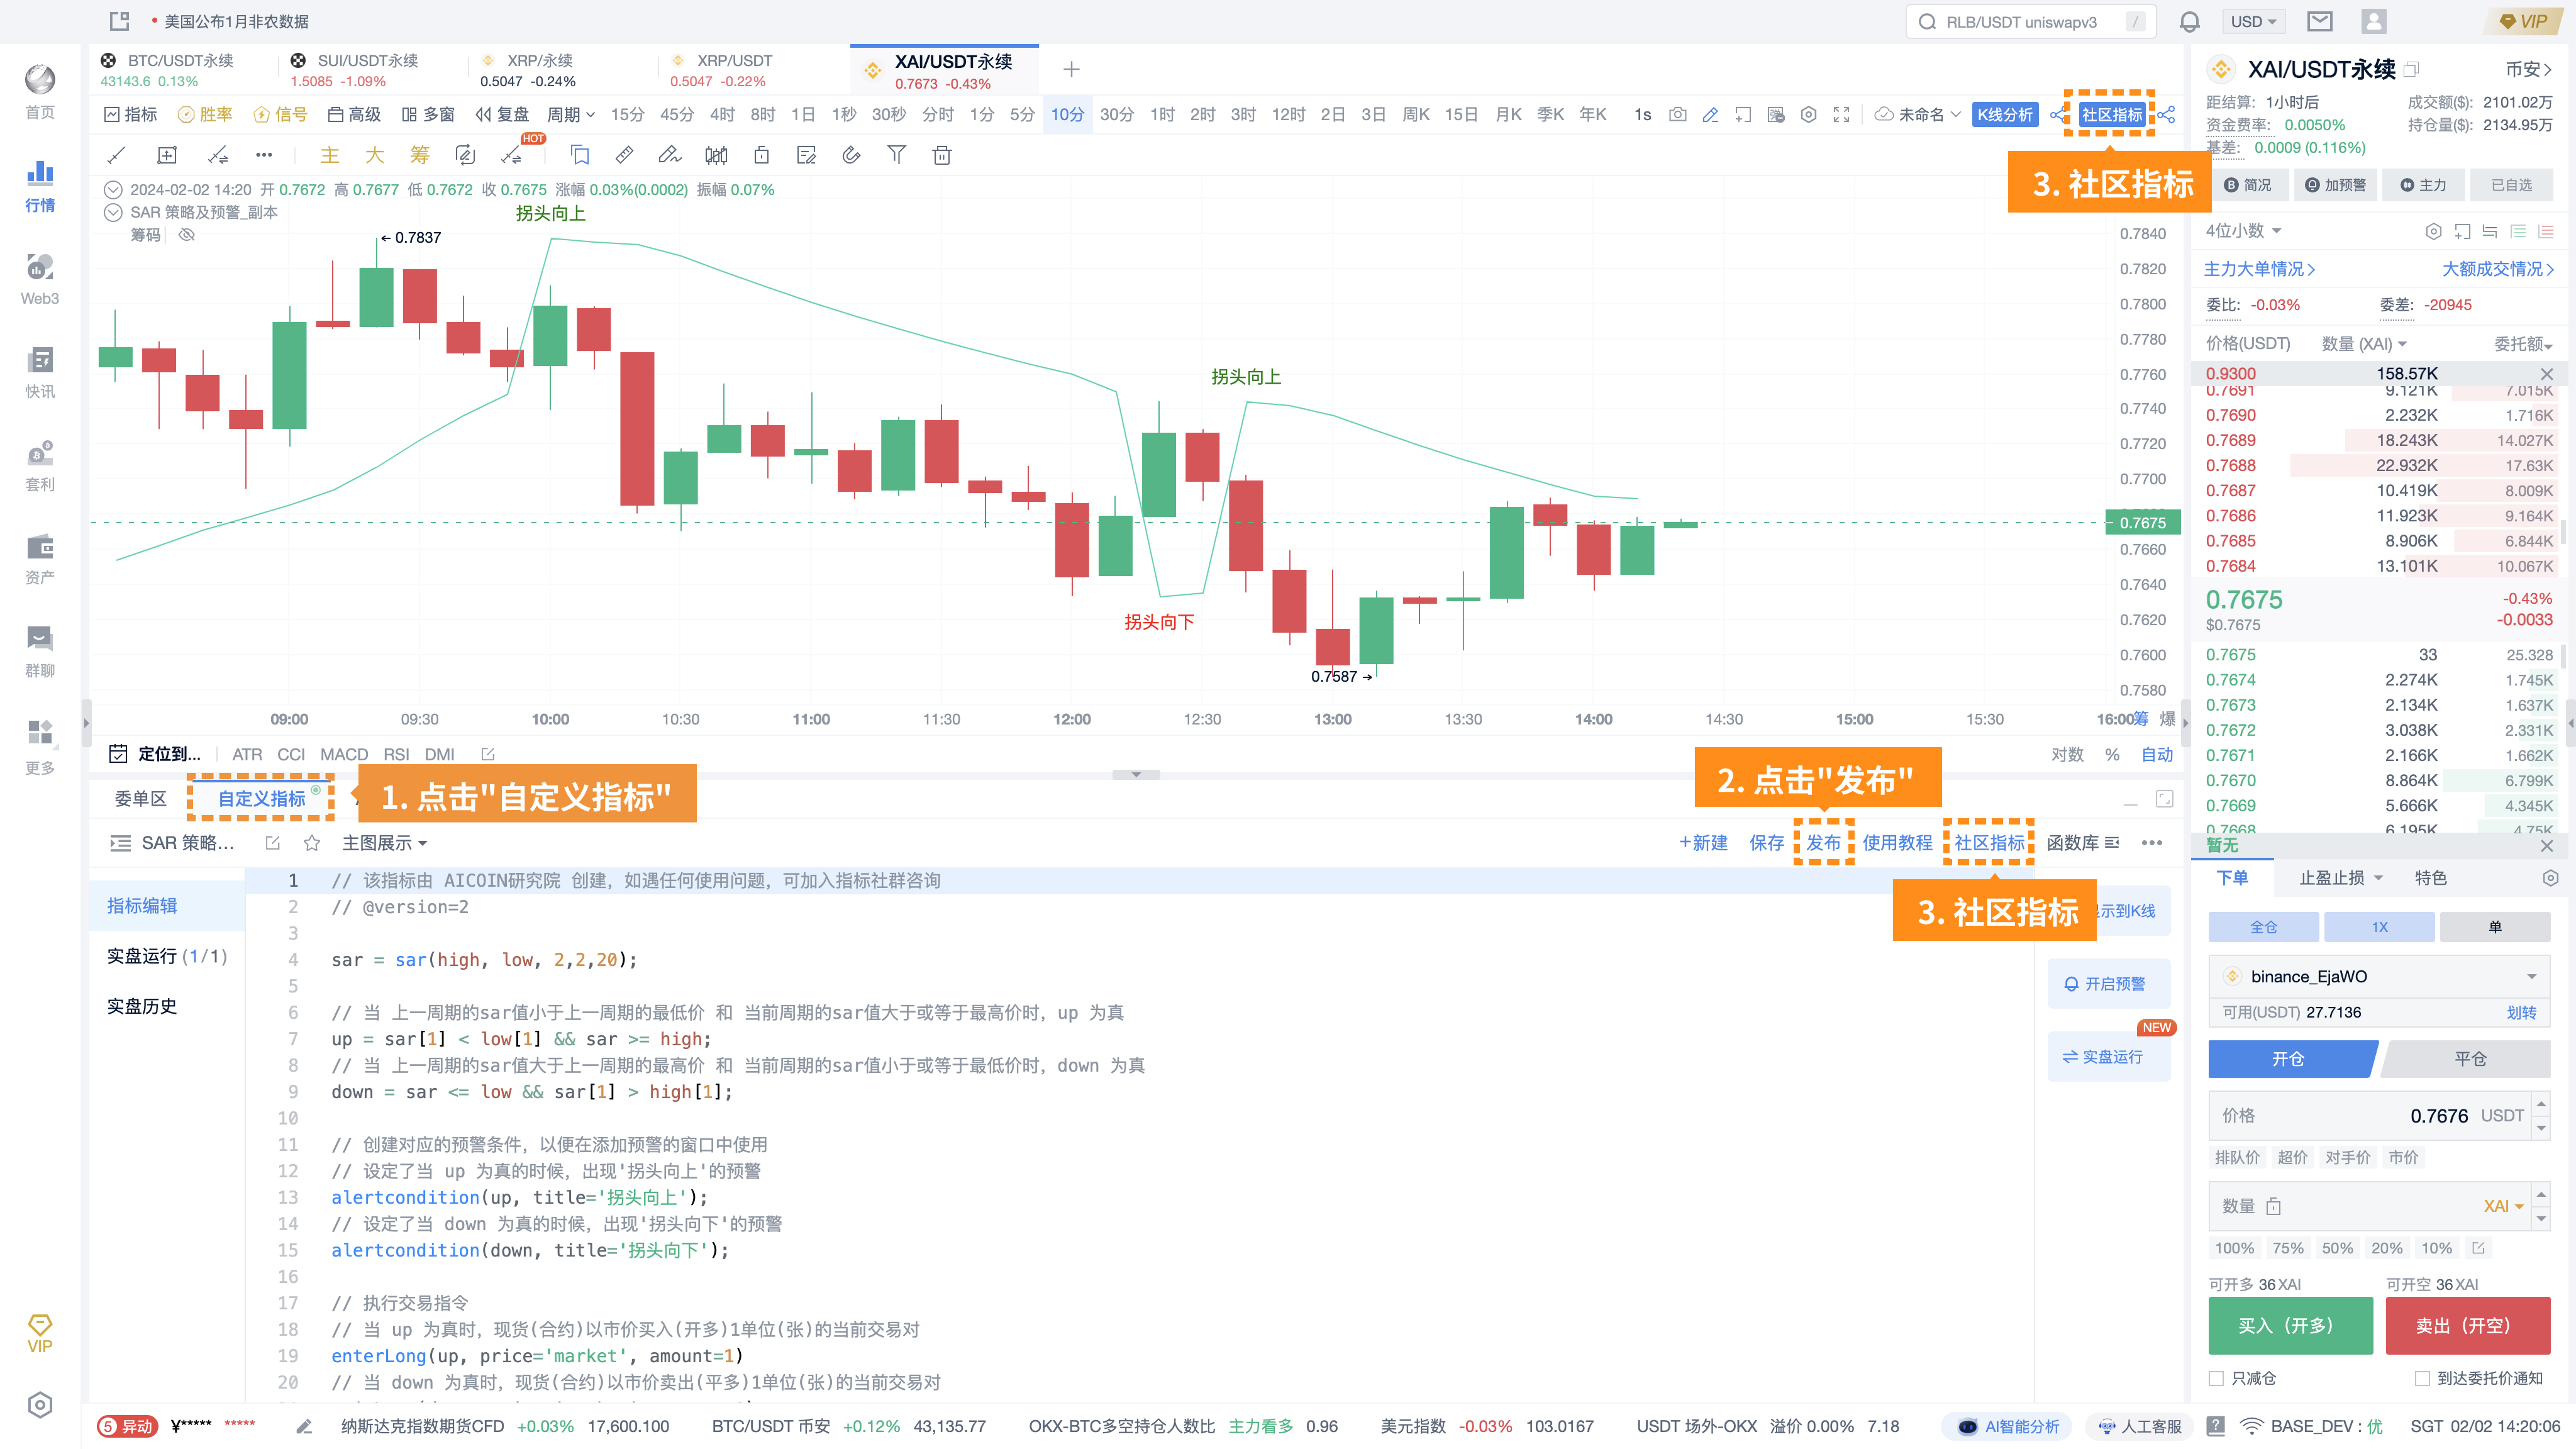Image resolution: width=2576 pixels, height=1449 pixels.
Task: Click the filter funnel icon in drawing toolbar
Action: point(897,155)
